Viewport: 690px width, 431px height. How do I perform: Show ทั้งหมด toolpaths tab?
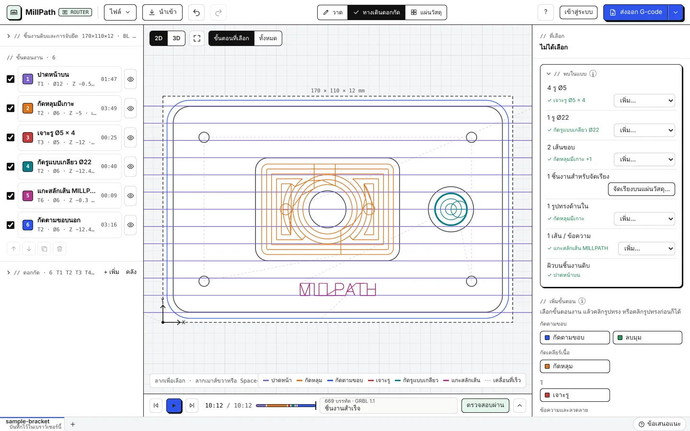(x=268, y=38)
